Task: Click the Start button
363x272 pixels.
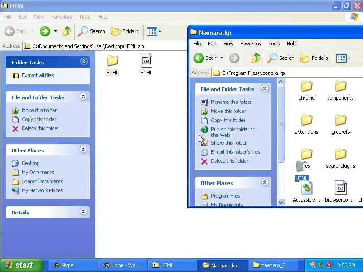Action: 21,265
